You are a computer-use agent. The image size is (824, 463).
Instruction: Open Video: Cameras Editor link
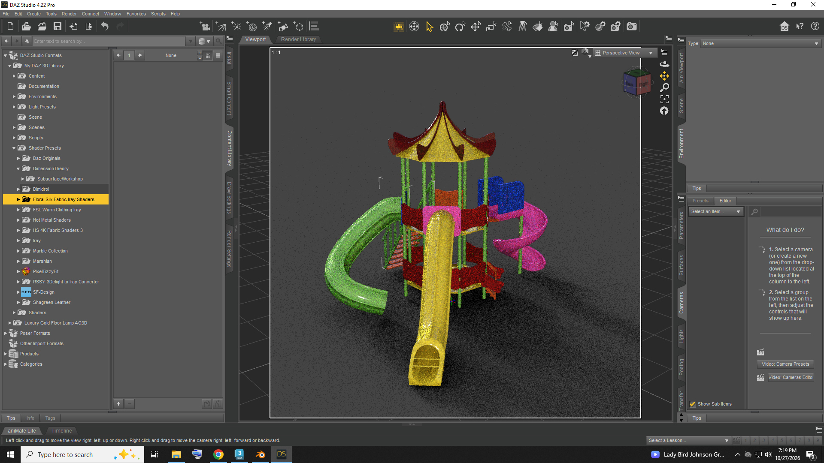pyautogui.click(x=791, y=378)
